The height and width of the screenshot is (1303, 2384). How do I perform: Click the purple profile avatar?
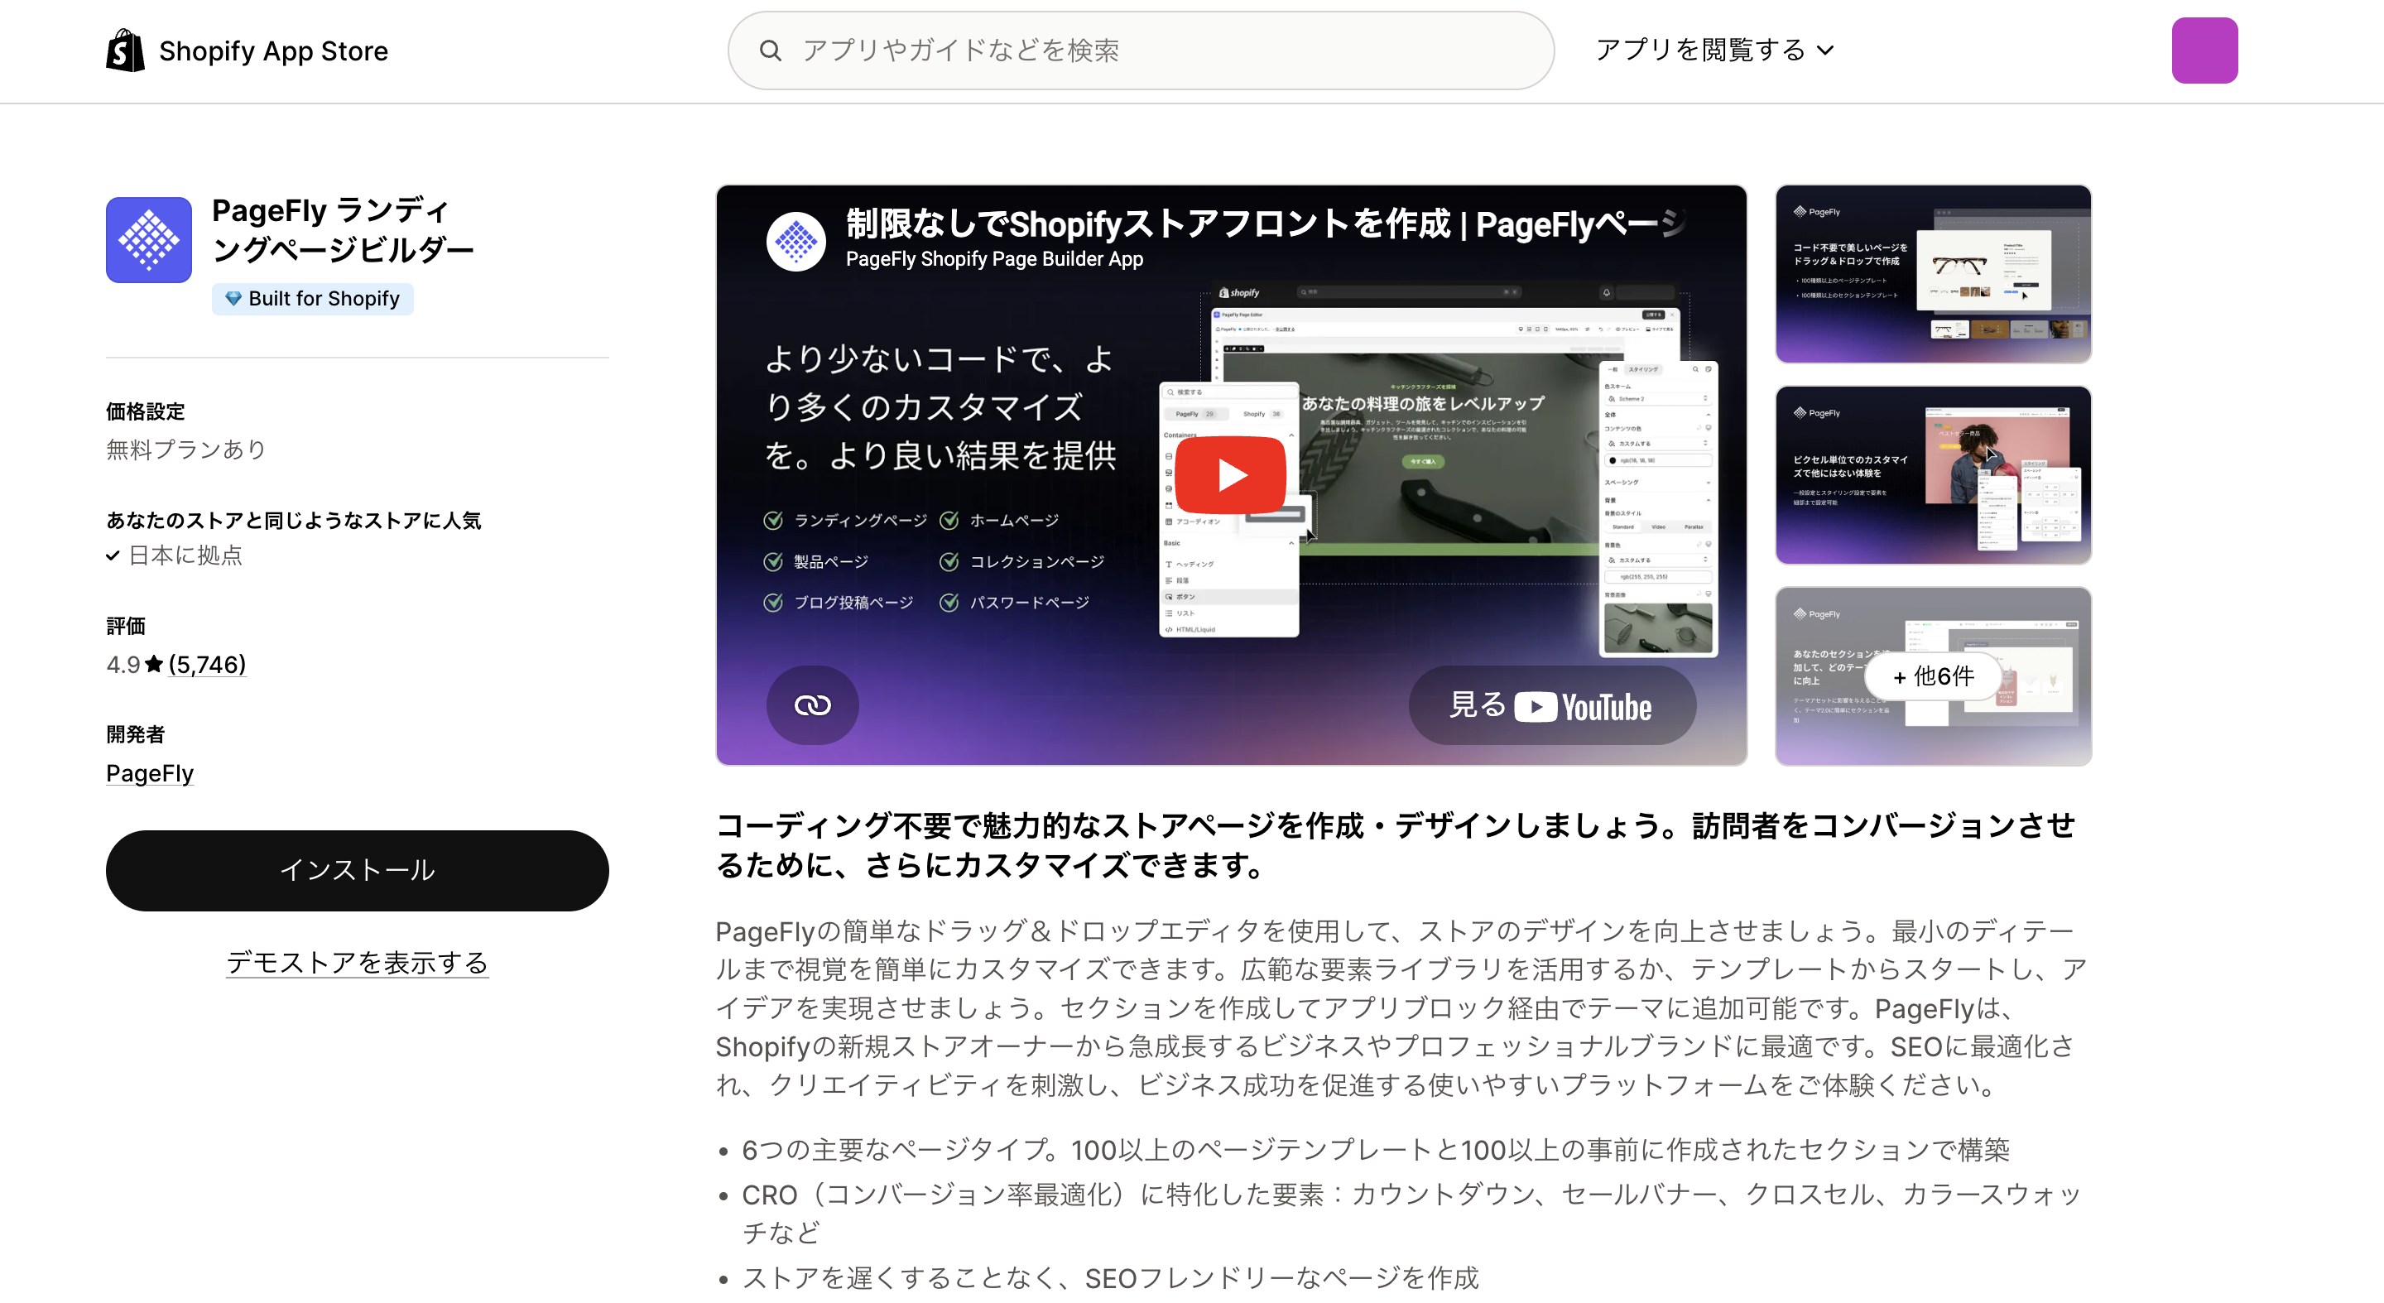(x=2204, y=50)
